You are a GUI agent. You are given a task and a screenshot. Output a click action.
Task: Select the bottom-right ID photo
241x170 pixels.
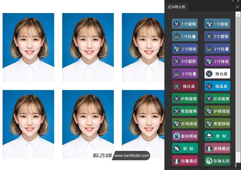[x=143, y=124]
